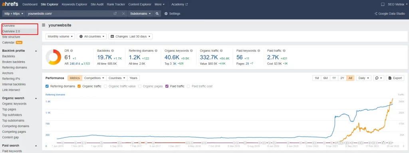Open Calendar in the sidebar
The width and height of the screenshot is (409, 153).
(x=8, y=43)
